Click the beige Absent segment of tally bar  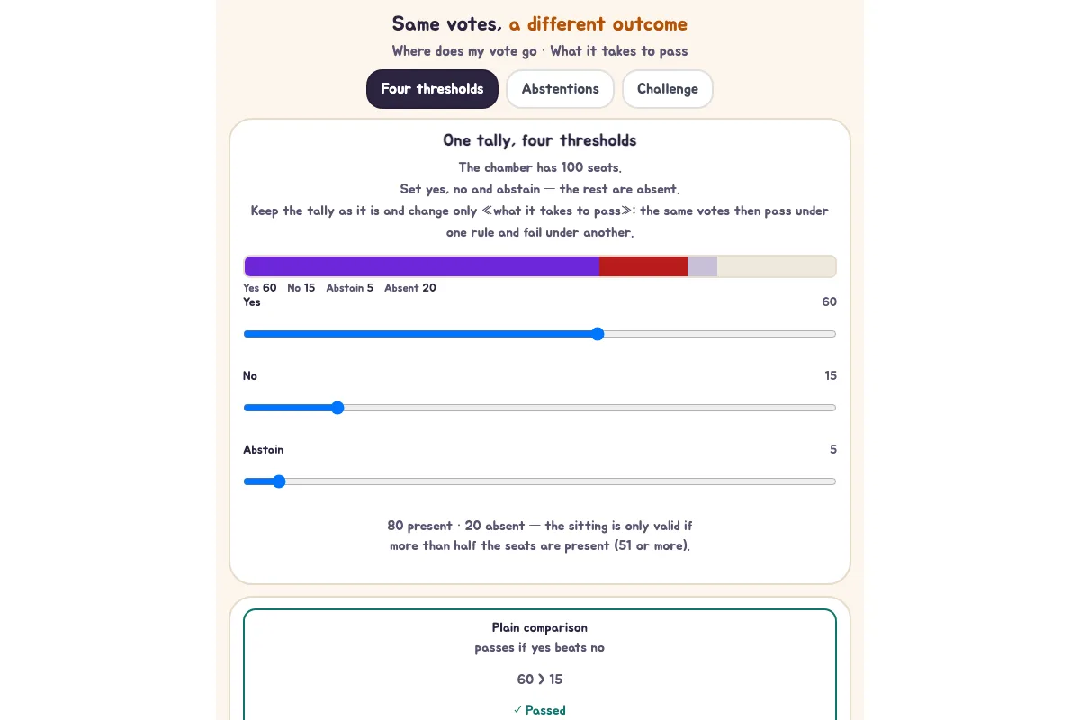pos(777,266)
